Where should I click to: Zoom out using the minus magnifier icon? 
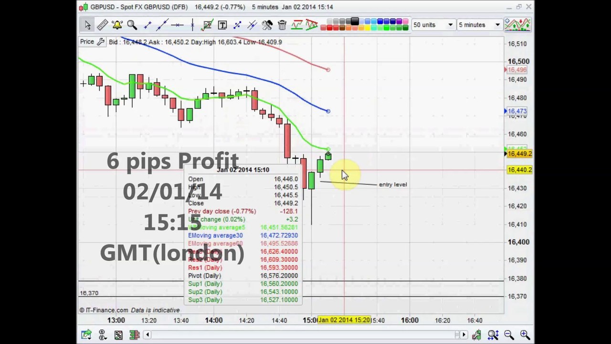(509, 334)
